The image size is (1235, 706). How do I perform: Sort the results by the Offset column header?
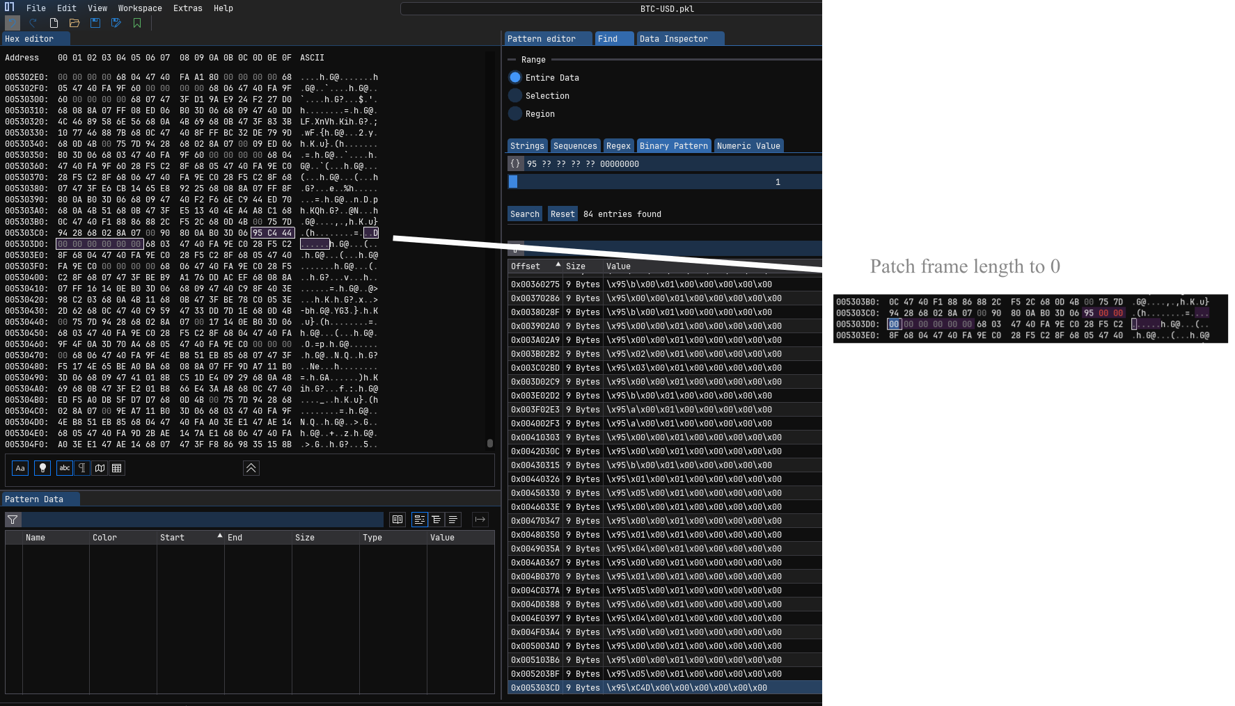[x=526, y=266]
